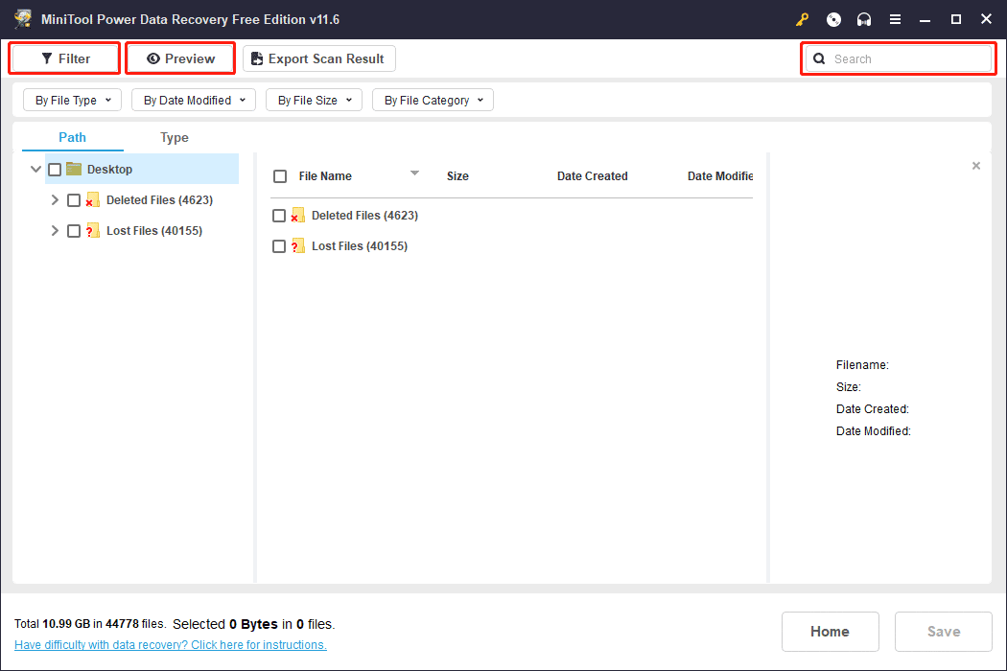Click the Preview button
Viewport: 1007px width, 671px height.
click(180, 58)
